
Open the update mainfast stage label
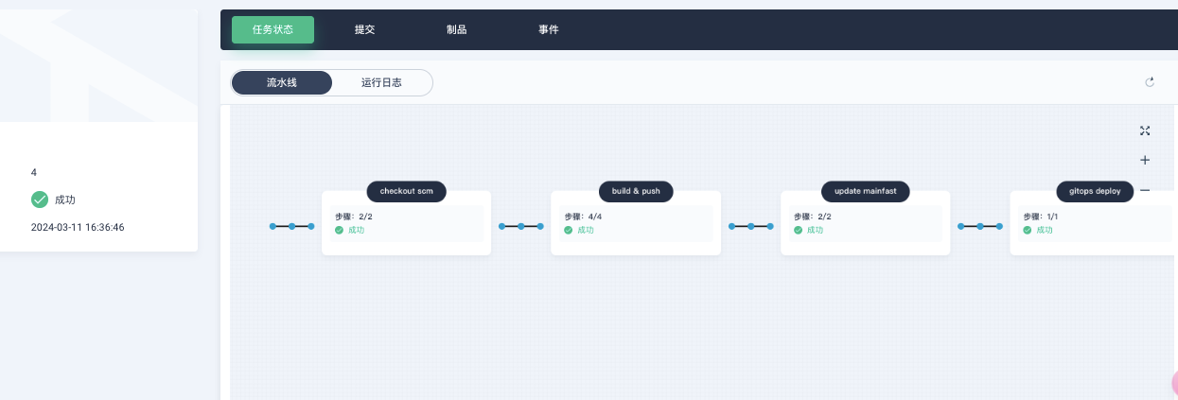pos(865,191)
